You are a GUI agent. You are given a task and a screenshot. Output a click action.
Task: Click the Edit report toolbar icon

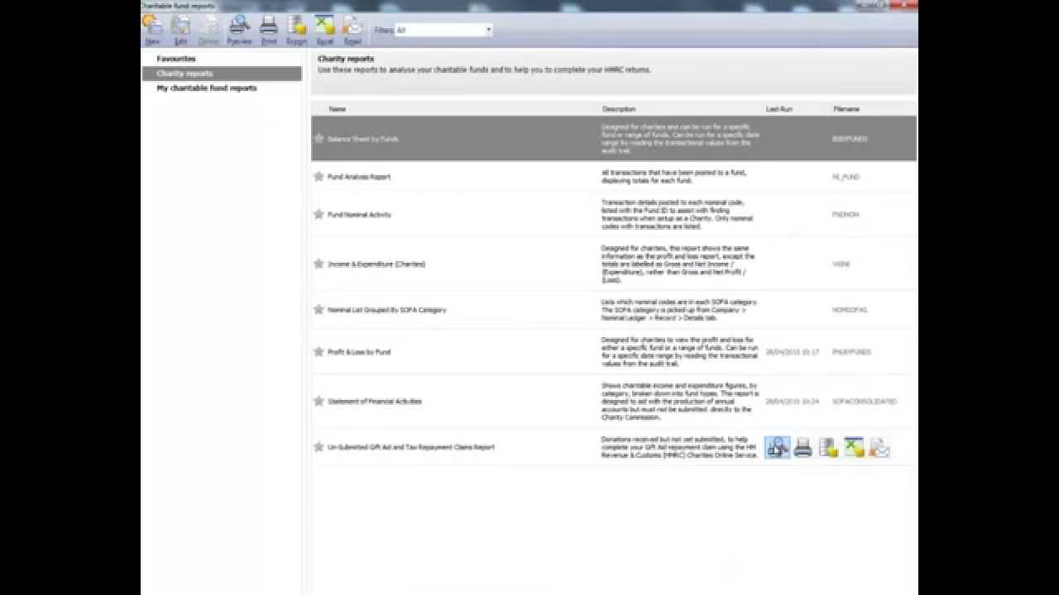(180, 29)
